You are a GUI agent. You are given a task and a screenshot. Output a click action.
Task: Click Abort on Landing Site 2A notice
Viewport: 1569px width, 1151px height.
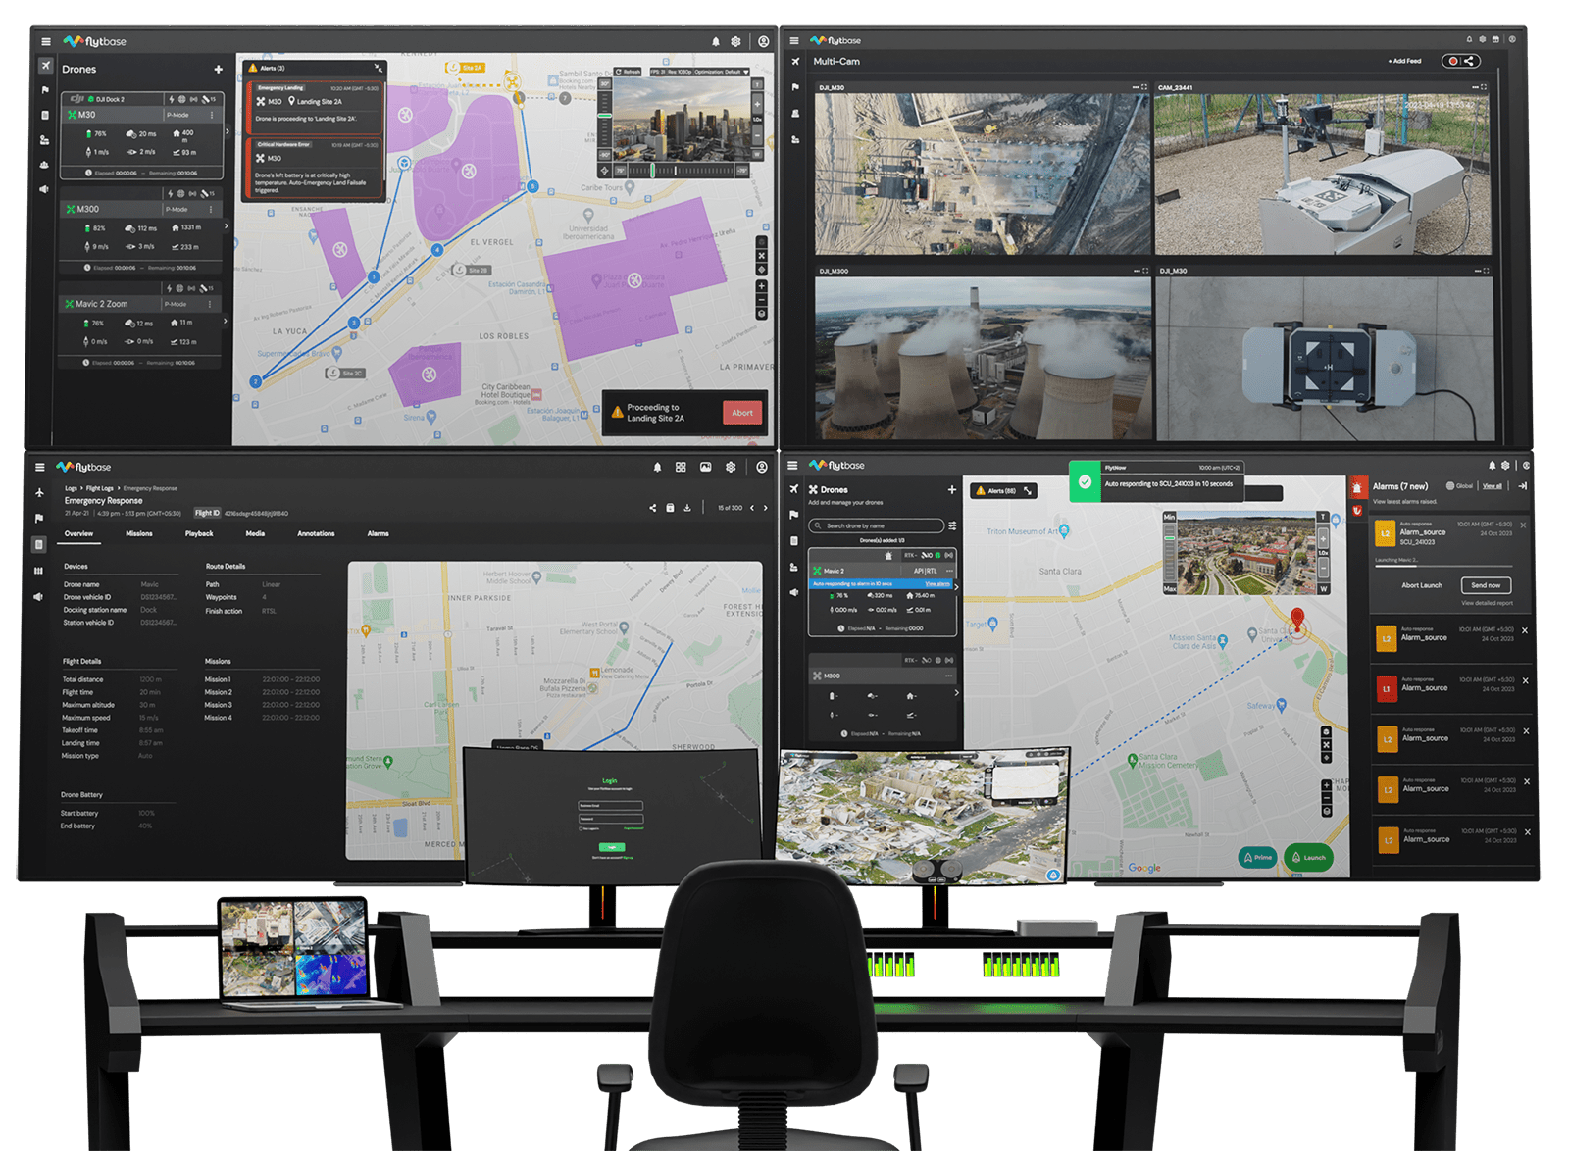coord(742,413)
